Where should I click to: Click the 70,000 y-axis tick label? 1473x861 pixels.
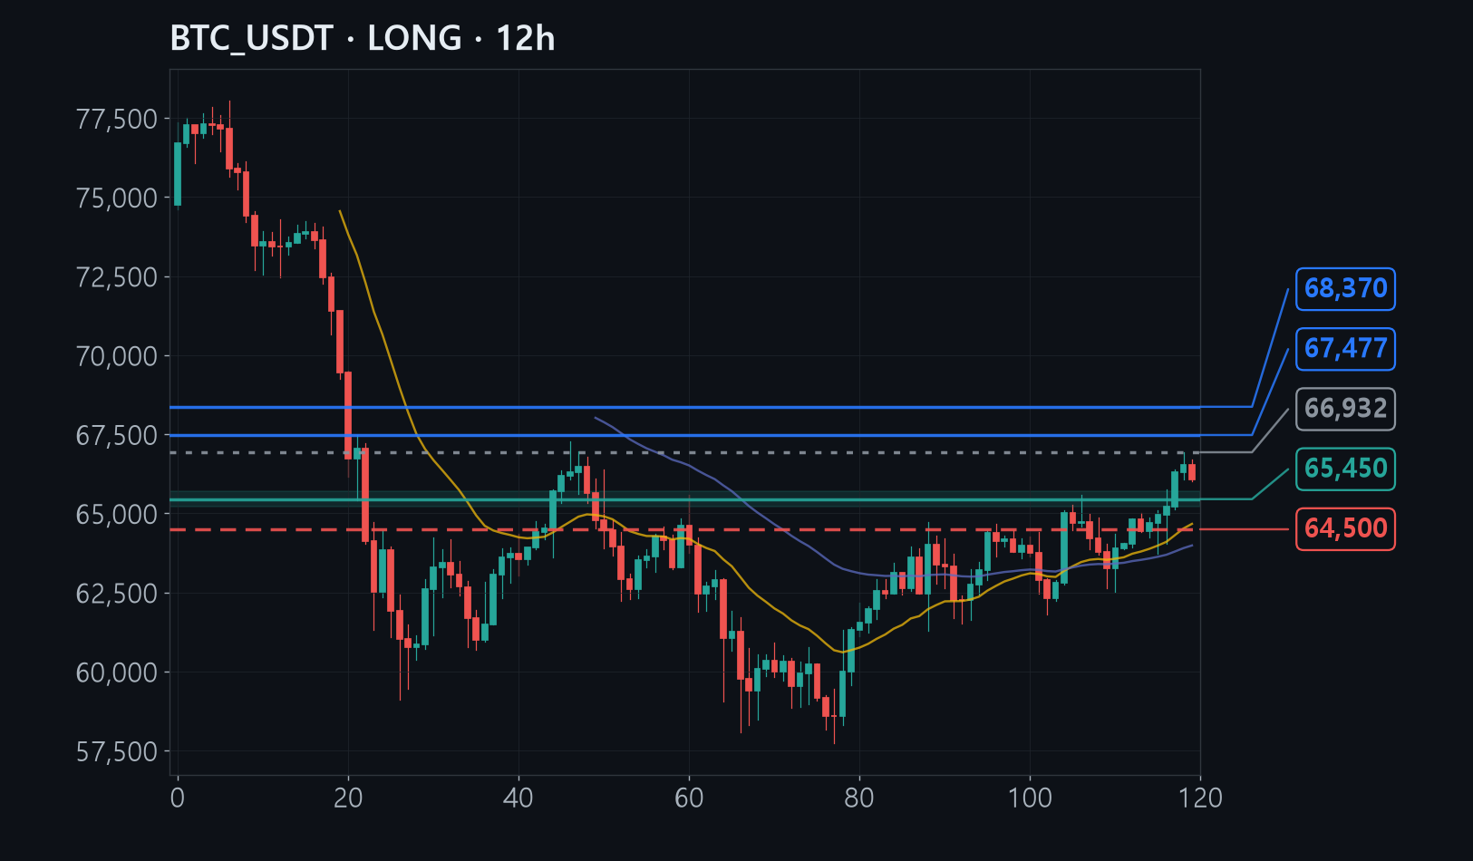tap(117, 356)
